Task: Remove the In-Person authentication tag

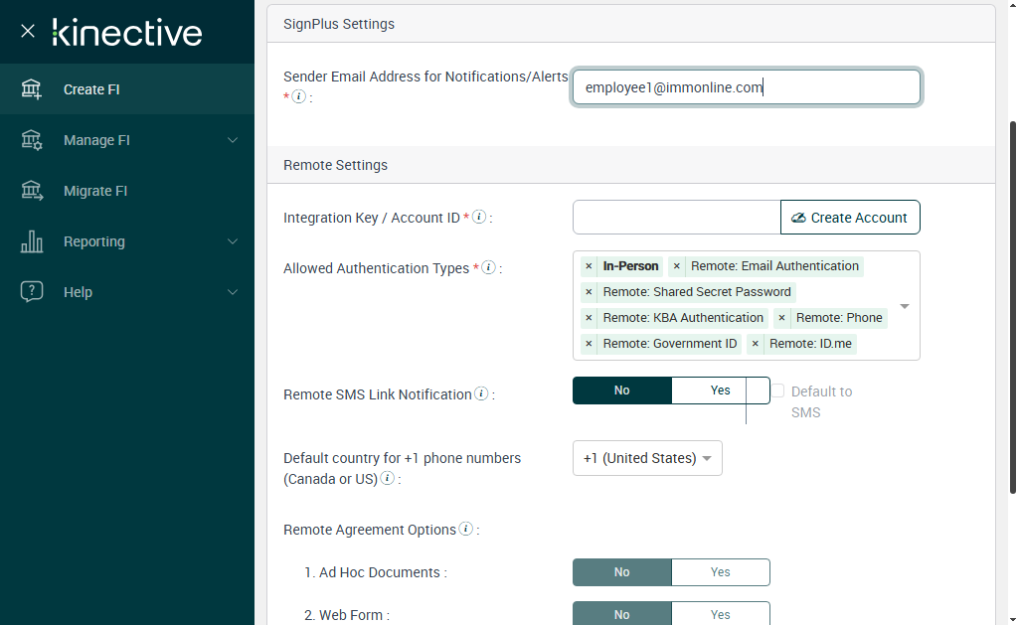Action: coord(589,266)
